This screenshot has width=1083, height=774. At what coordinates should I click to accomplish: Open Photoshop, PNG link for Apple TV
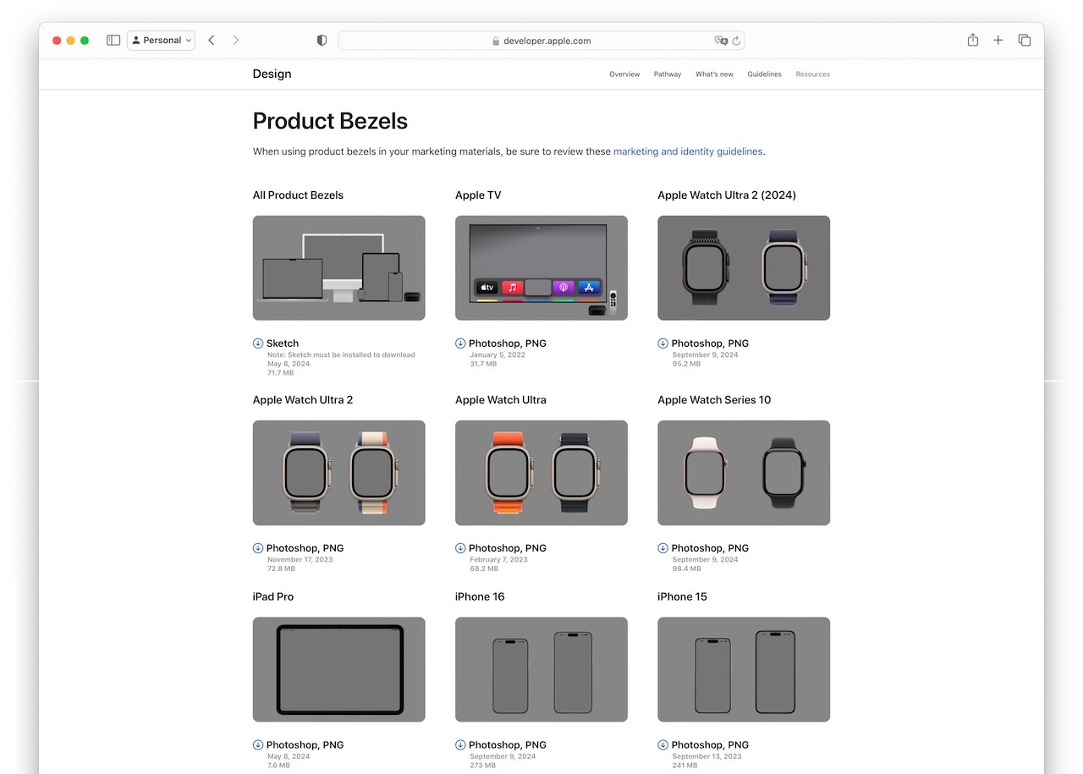click(508, 343)
